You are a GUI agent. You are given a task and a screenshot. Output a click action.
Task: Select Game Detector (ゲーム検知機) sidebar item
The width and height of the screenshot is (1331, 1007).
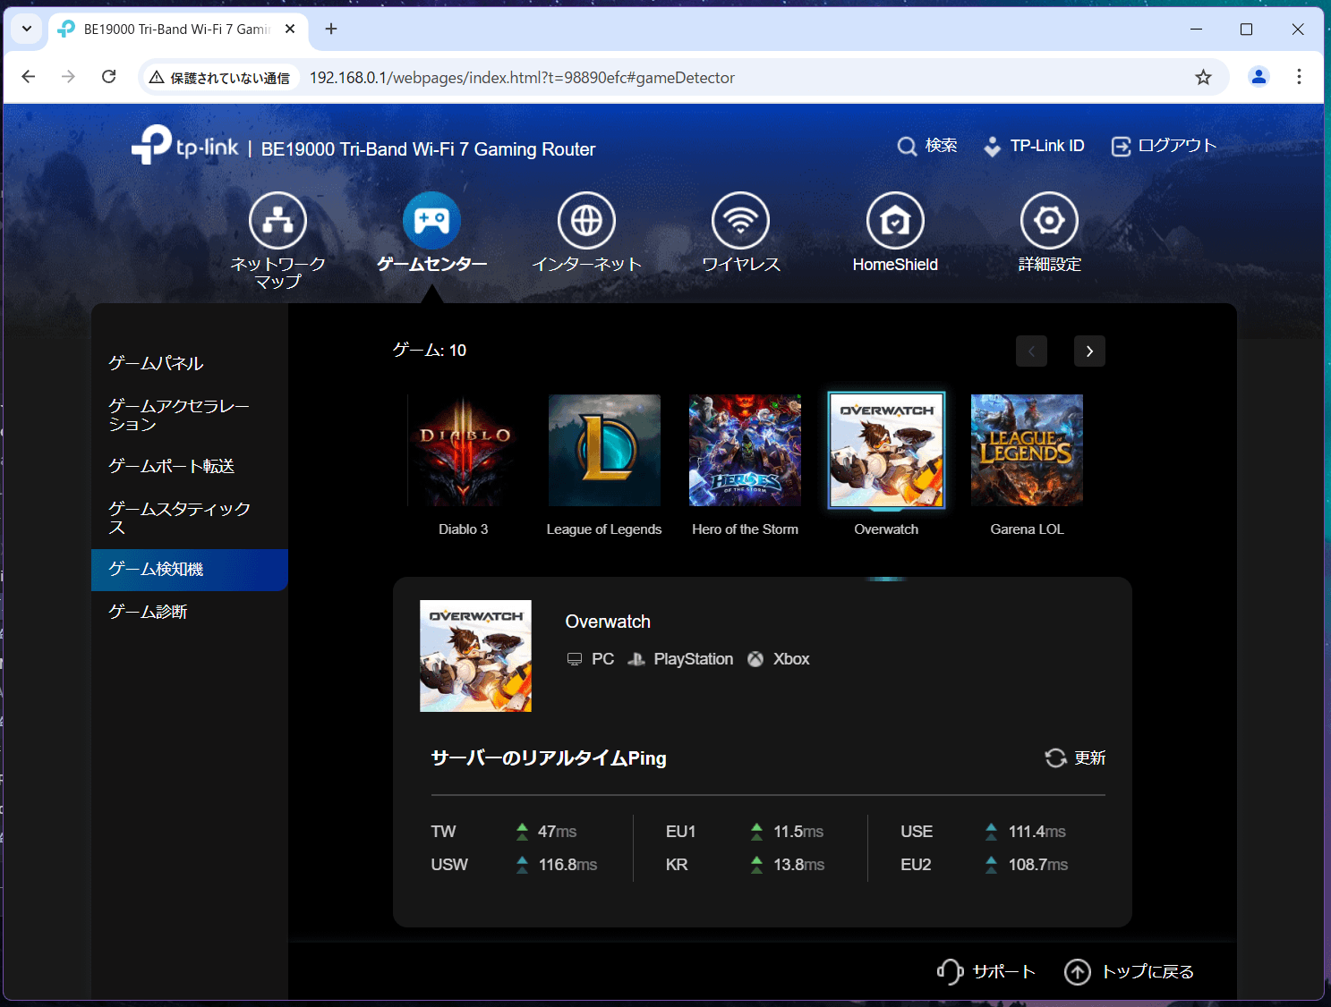(x=190, y=570)
